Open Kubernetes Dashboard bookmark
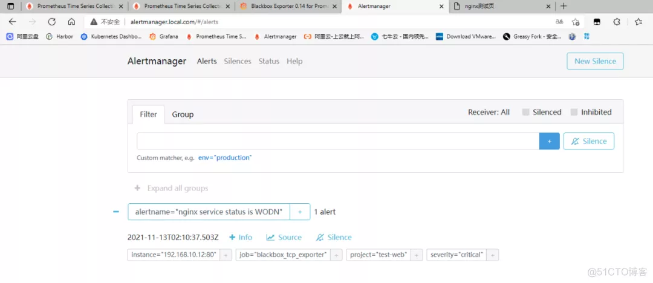 (111, 37)
